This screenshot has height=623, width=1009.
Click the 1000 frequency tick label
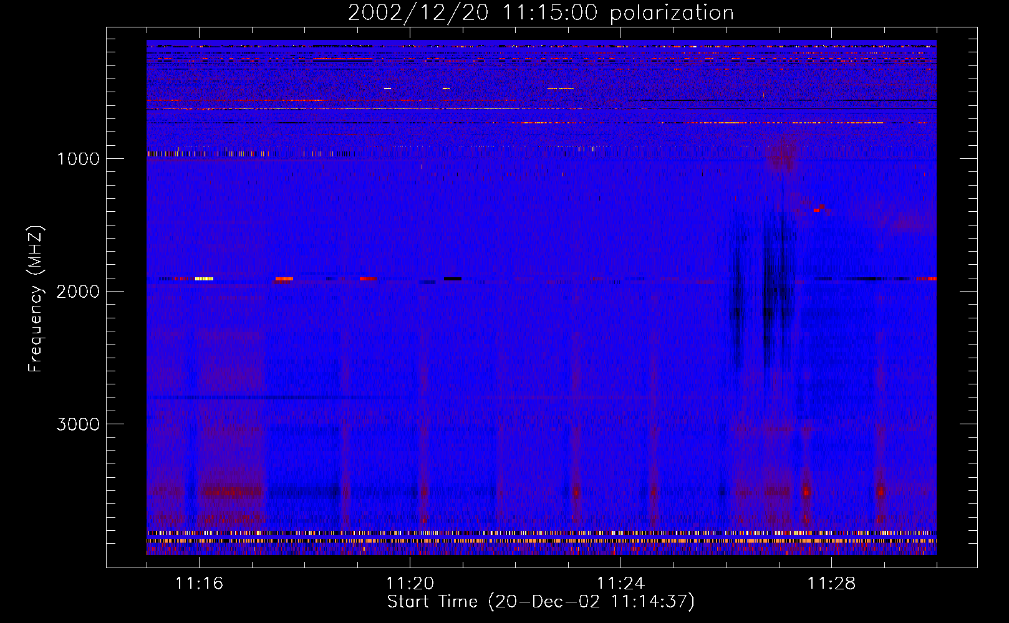(x=79, y=159)
